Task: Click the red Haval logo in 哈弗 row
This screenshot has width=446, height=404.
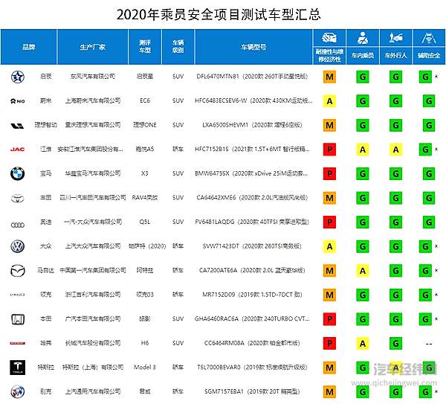Action: [x=18, y=343]
